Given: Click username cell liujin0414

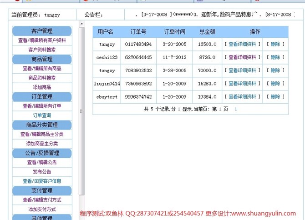Looking at the screenshot, I should [x=107, y=84].
